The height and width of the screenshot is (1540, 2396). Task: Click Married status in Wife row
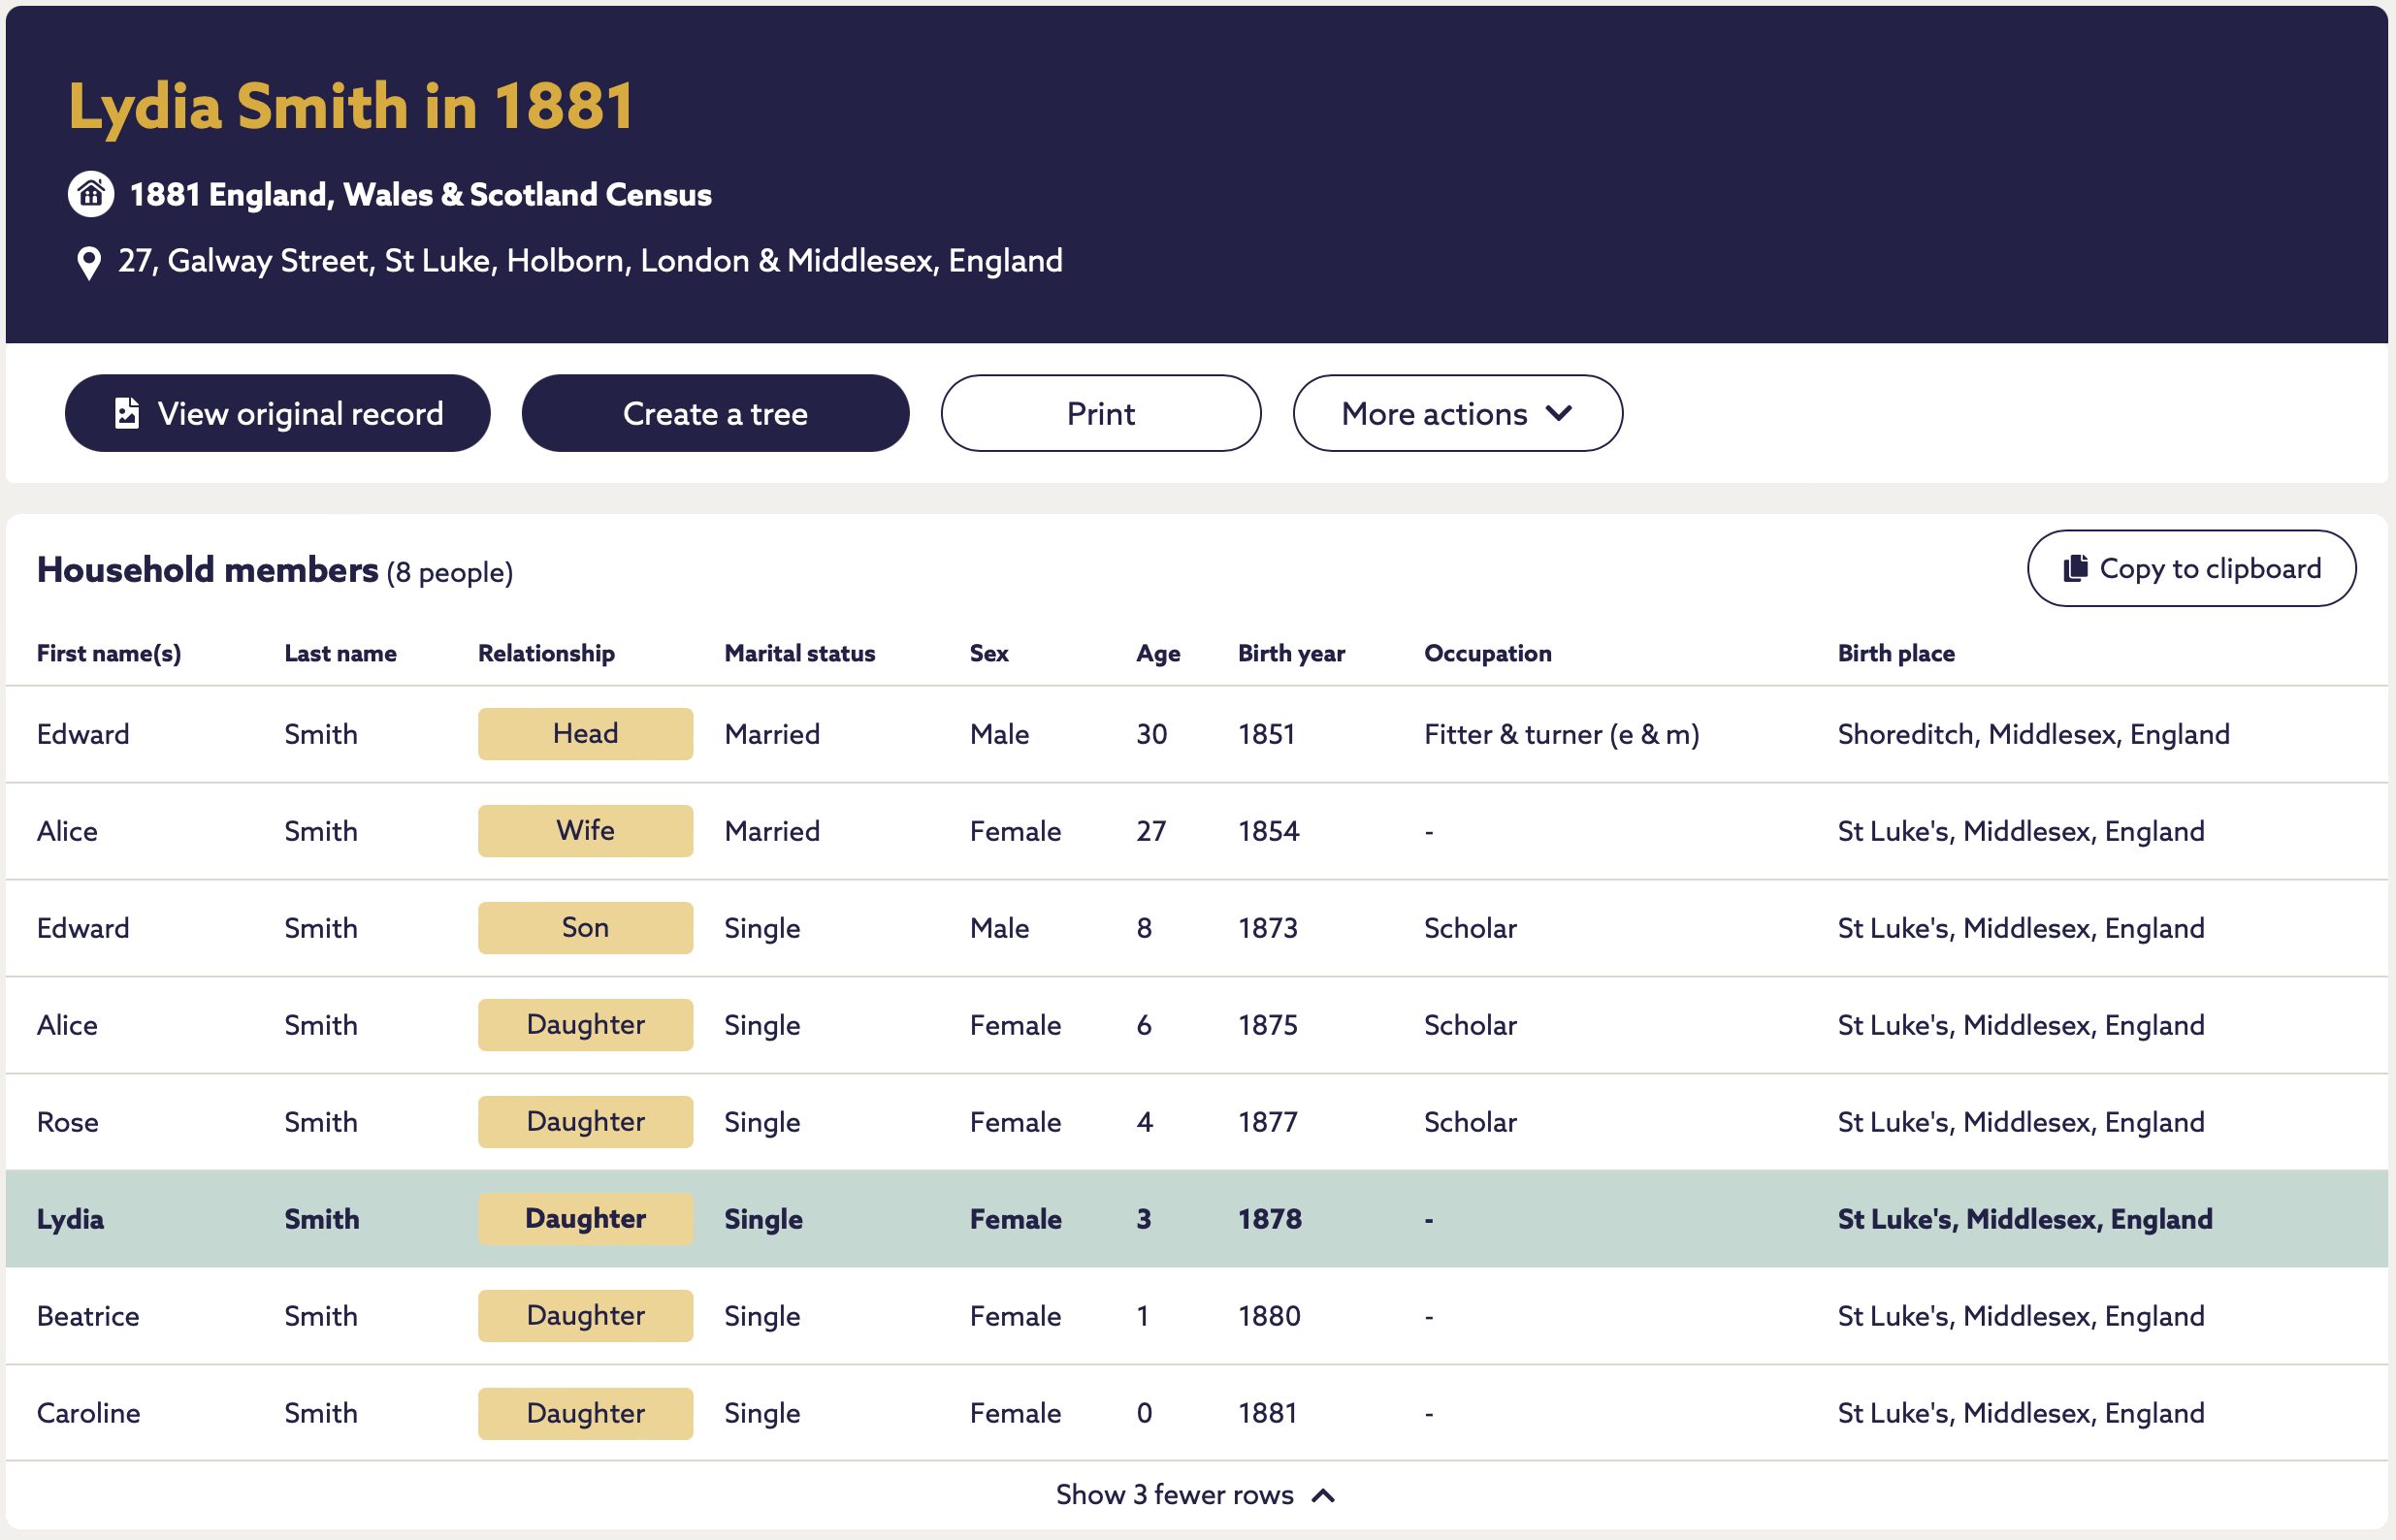pyautogui.click(x=771, y=832)
